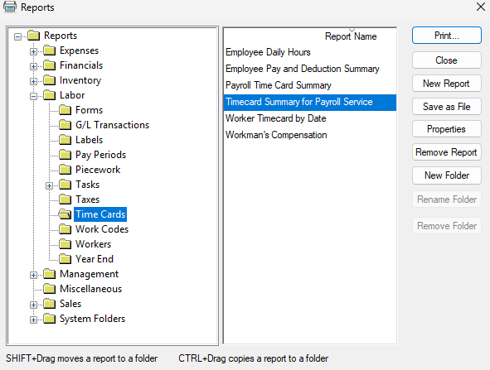Expand the System Folders node
The image size is (490, 370).
tap(33, 320)
